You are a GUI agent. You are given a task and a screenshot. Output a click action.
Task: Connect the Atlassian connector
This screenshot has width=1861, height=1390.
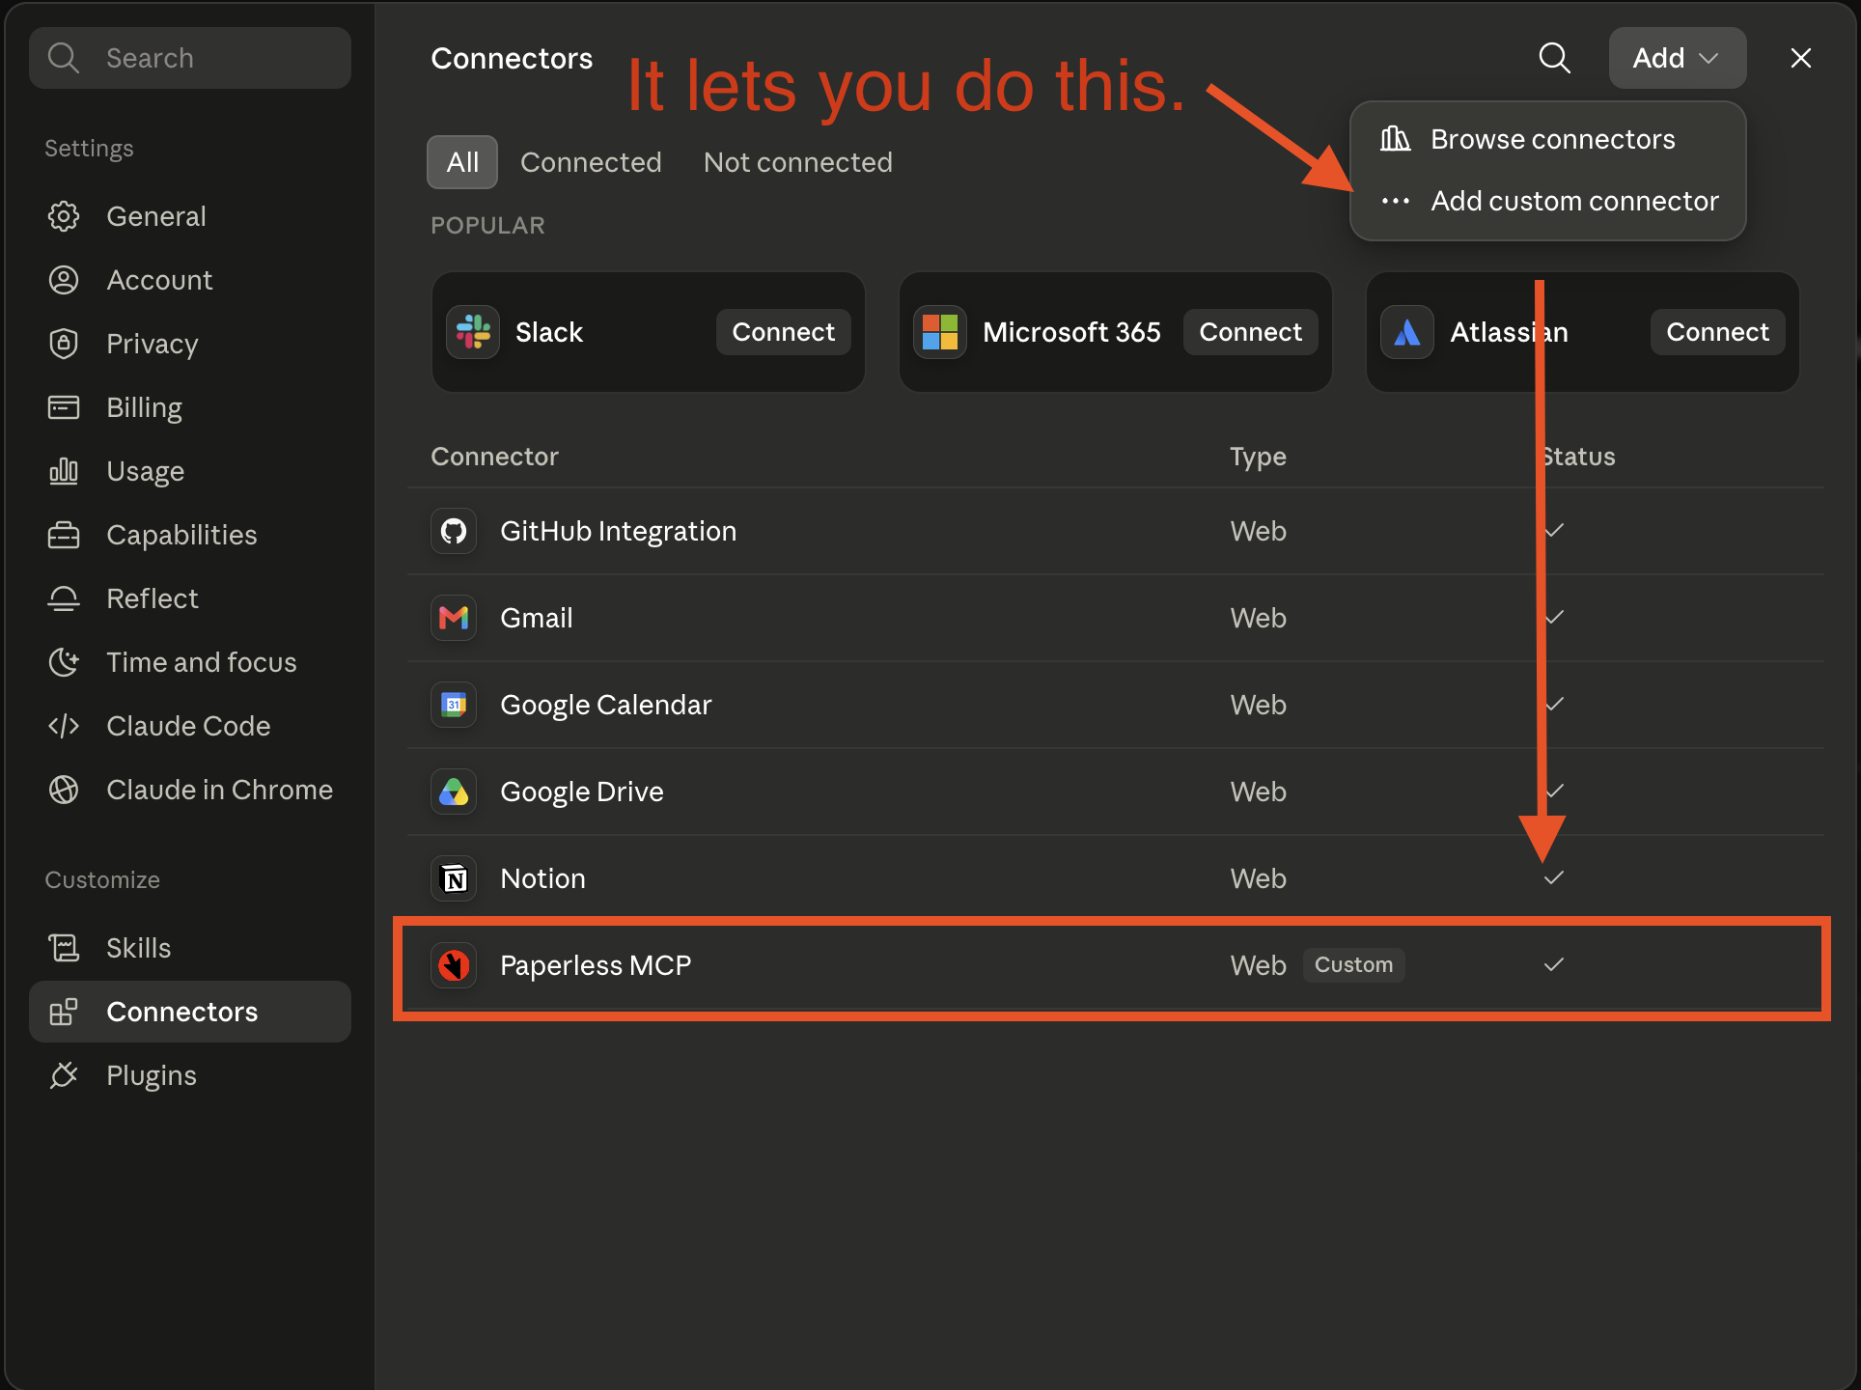pyautogui.click(x=1718, y=332)
